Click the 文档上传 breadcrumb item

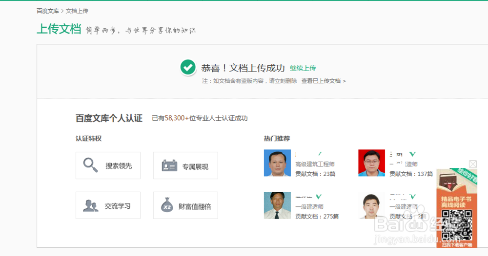(x=77, y=11)
